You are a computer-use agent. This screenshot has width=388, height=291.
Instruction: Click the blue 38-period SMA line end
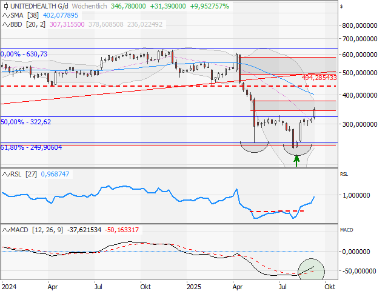point(313,95)
